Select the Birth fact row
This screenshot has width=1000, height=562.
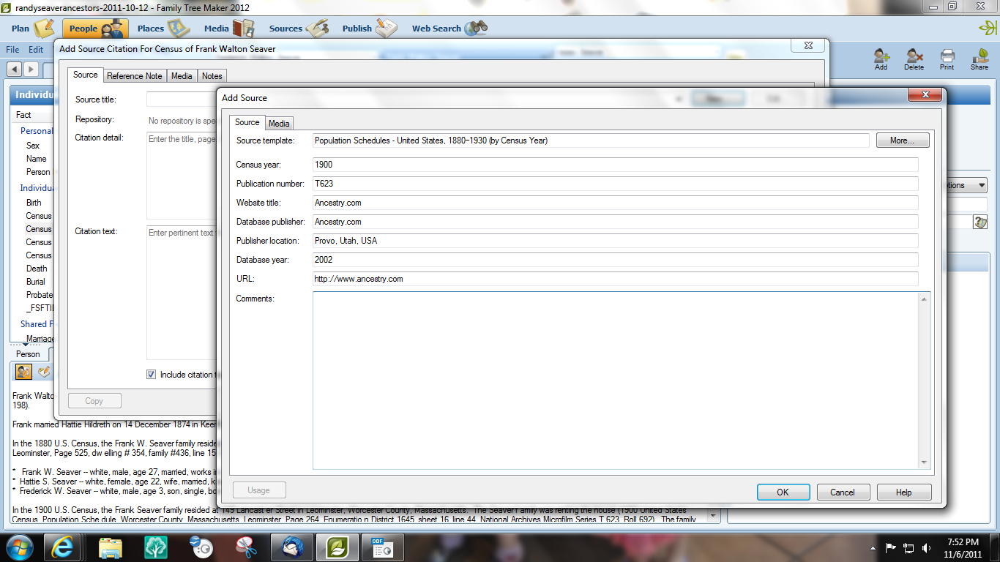(34, 203)
